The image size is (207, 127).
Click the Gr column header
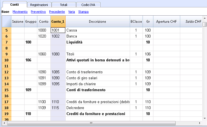click(x=148, y=22)
